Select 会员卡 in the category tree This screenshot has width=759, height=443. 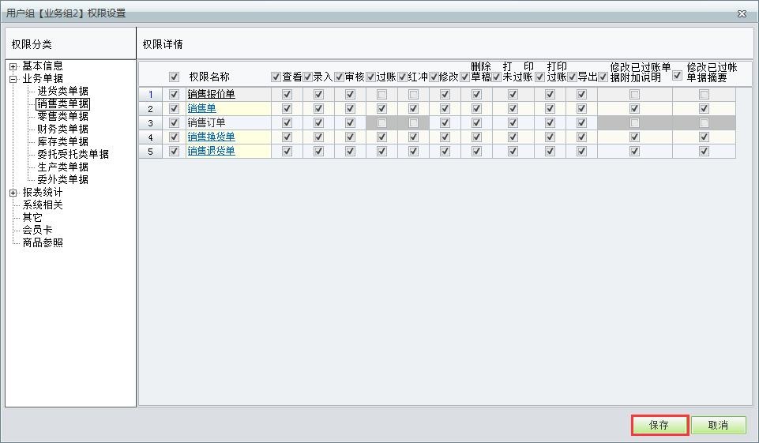click(x=38, y=230)
